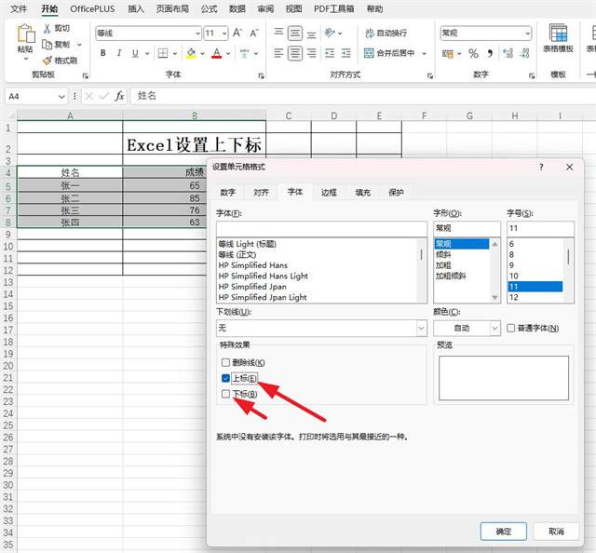Switch to the OfficePLUS ribbon tab
Screen dimensions: 596x553
point(92,8)
